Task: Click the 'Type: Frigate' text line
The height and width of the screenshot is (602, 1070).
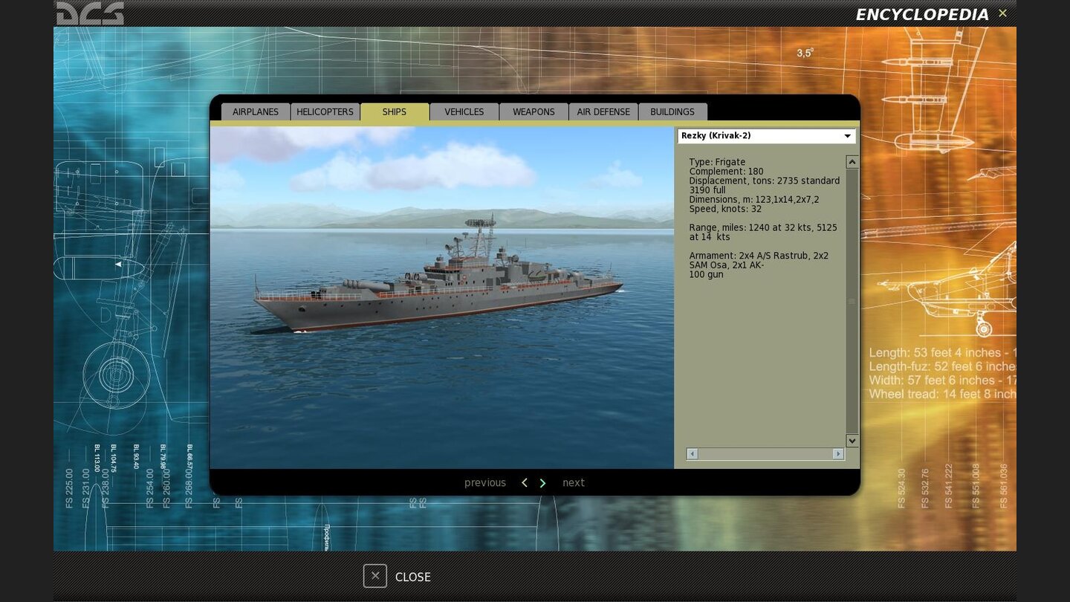Action: [x=717, y=162]
